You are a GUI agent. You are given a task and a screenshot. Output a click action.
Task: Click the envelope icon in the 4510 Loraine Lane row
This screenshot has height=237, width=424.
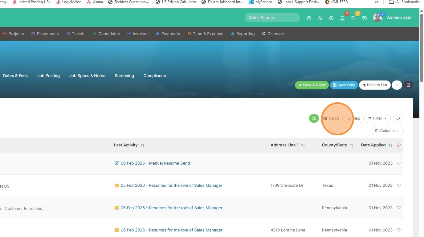(117, 230)
